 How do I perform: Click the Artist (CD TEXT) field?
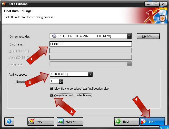pos(91,57)
